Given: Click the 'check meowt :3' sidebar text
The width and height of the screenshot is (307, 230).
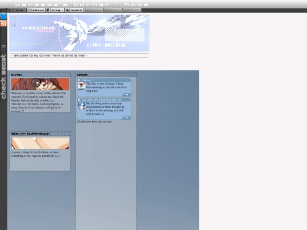Looking at the screenshot, I should 3,72.
